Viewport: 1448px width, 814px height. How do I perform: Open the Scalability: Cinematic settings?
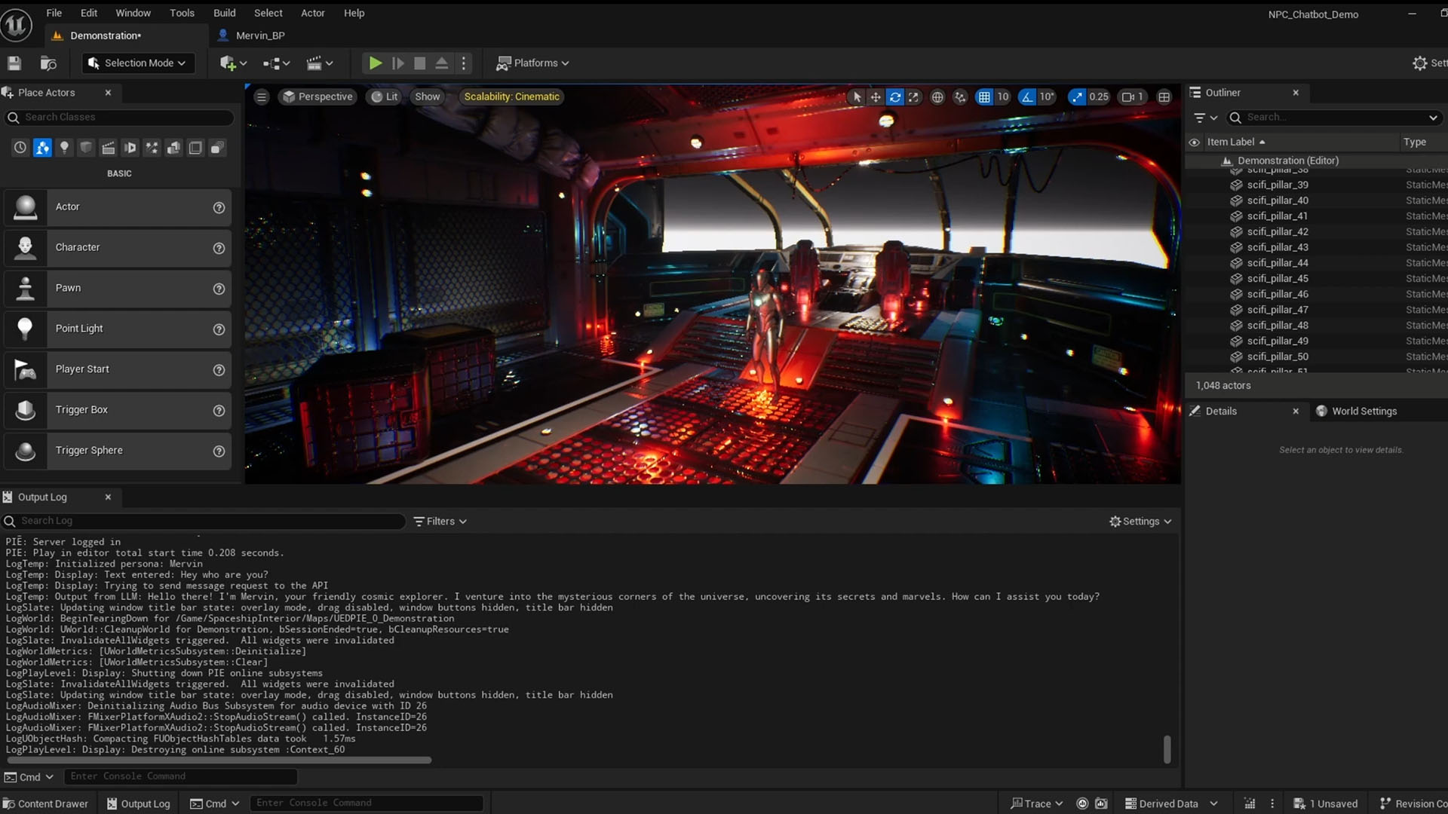pyautogui.click(x=512, y=96)
